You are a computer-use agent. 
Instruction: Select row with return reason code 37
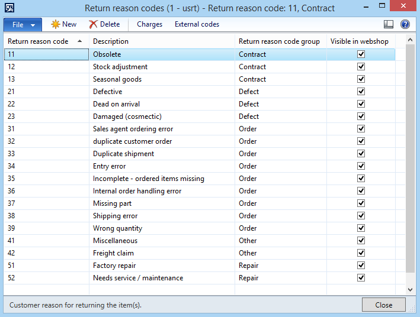click(12, 203)
